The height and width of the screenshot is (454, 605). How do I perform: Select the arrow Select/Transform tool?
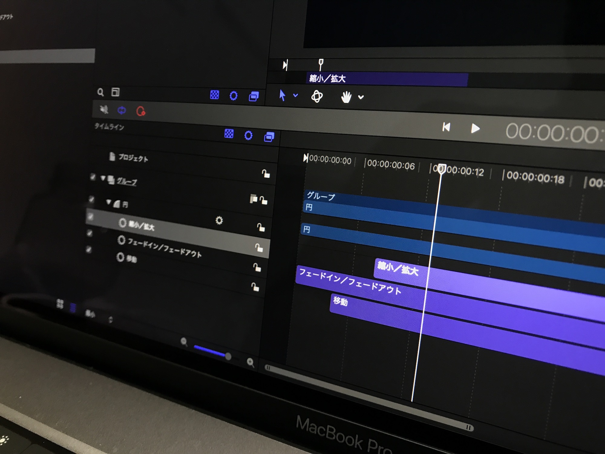coord(282,95)
